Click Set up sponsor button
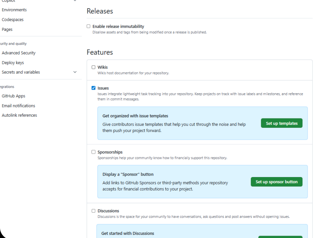 click(x=276, y=182)
